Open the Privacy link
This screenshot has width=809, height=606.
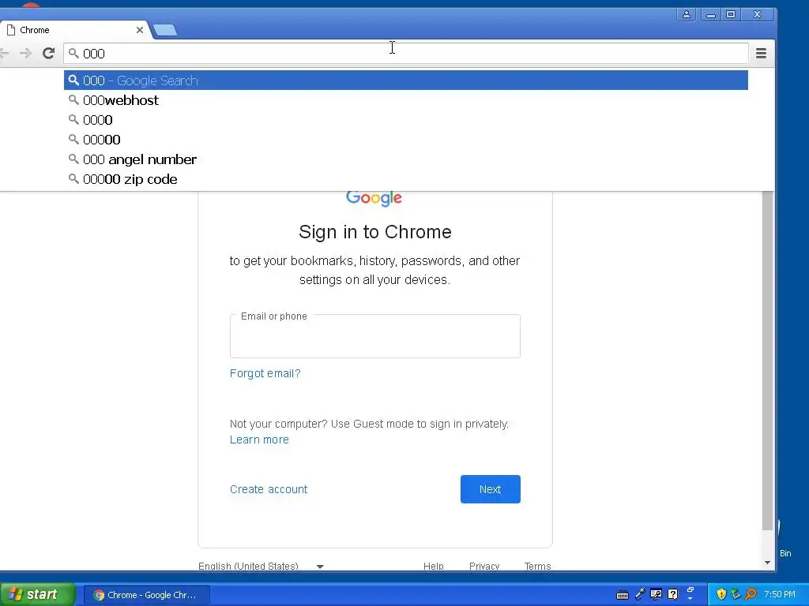click(484, 566)
